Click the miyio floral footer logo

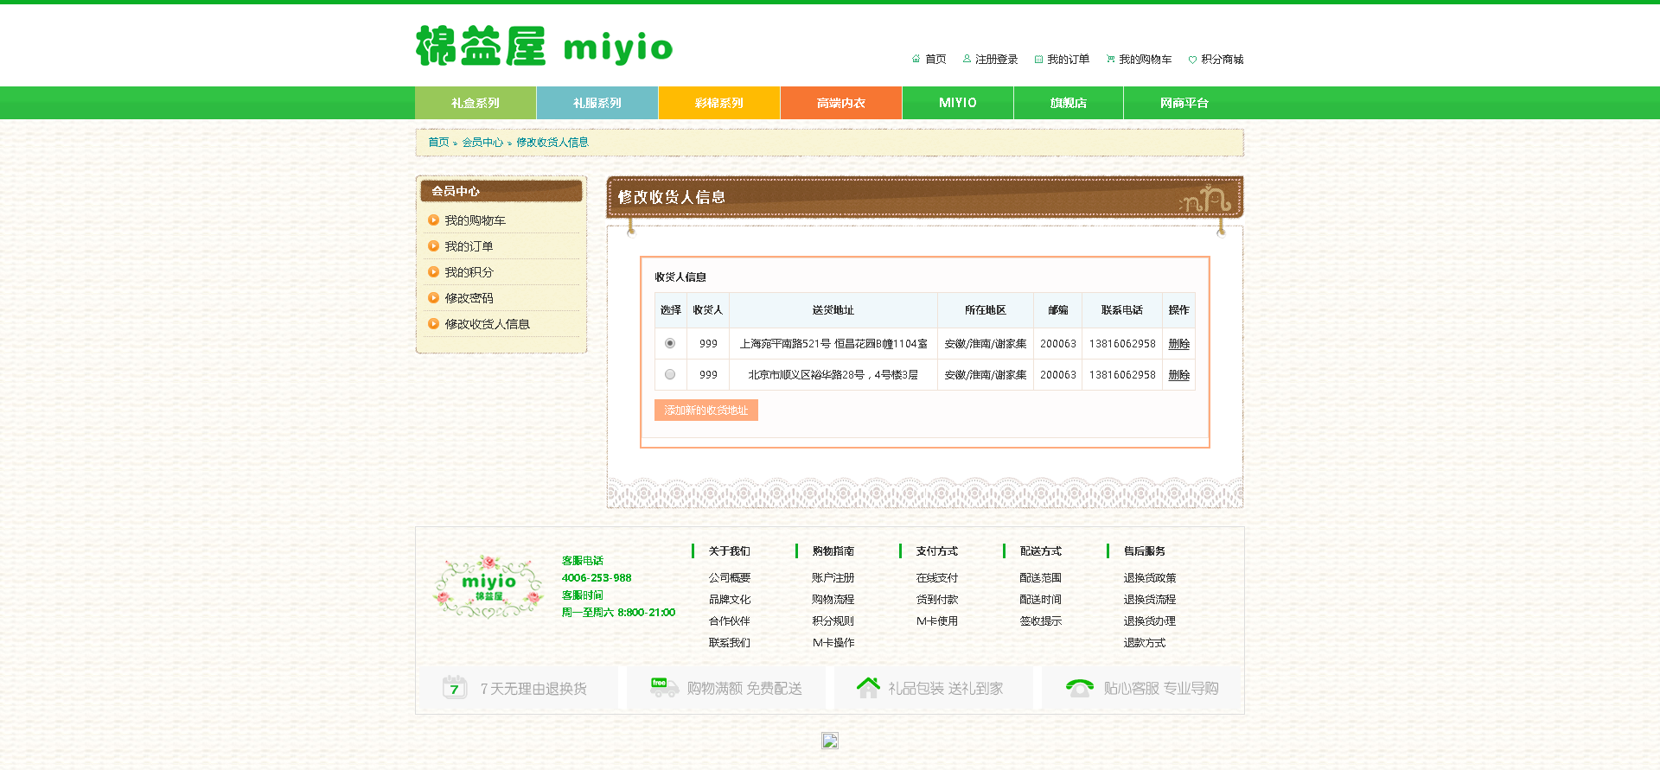[488, 587]
